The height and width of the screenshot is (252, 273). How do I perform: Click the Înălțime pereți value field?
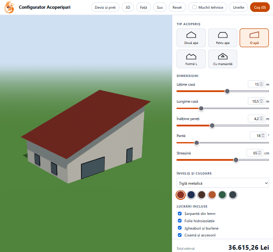(x=256, y=119)
